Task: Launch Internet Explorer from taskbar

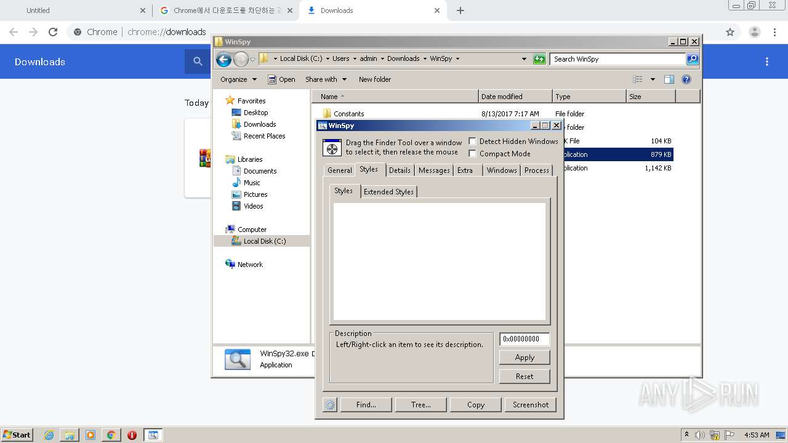Action: 49,435
